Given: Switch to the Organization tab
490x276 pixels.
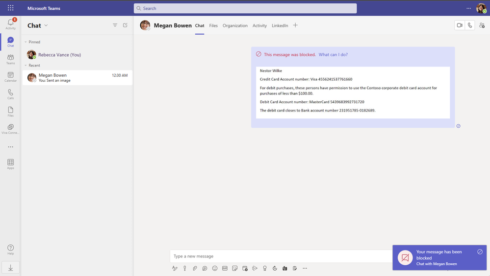Looking at the screenshot, I should click(x=235, y=25).
